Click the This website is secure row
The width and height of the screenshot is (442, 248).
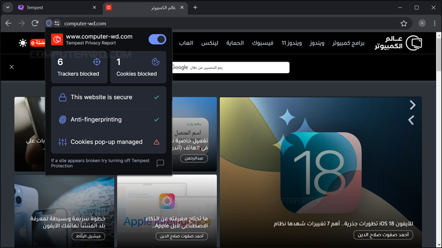(109, 97)
